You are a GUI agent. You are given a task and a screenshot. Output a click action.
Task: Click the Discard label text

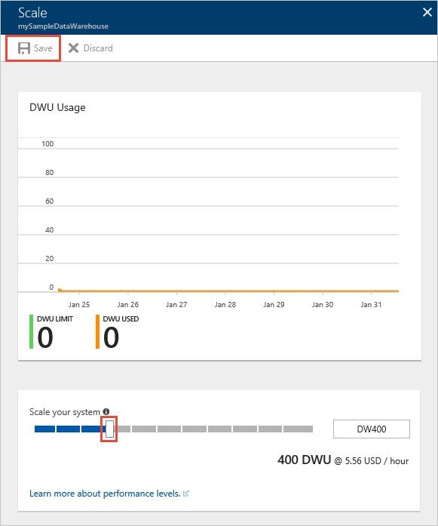coord(98,48)
